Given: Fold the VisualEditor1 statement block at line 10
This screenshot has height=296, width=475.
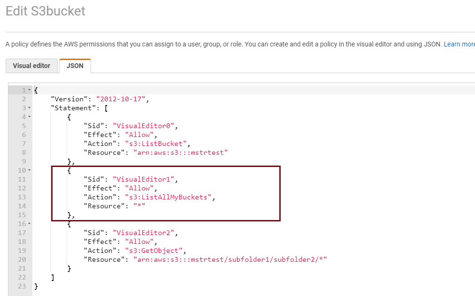Looking at the screenshot, I should tap(29, 170).
